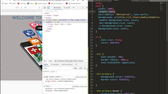Show more style pane tabs
The width and height of the screenshot is (168, 94).
click(76, 64)
